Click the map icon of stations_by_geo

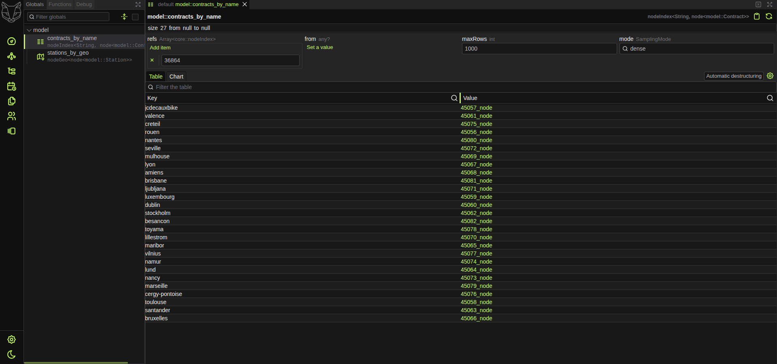point(40,57)
